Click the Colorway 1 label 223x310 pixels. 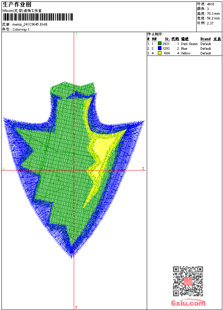pyautogui.click(x=21, y=29)
